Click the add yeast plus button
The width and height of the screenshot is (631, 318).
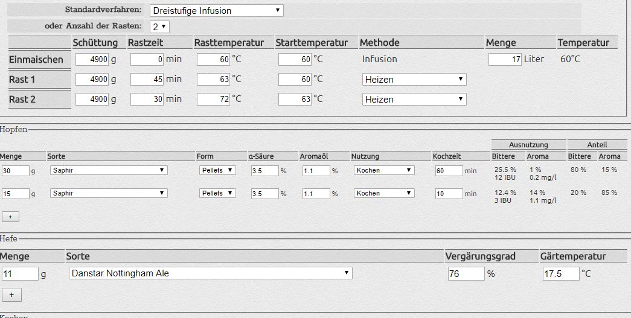coord(11,294)
